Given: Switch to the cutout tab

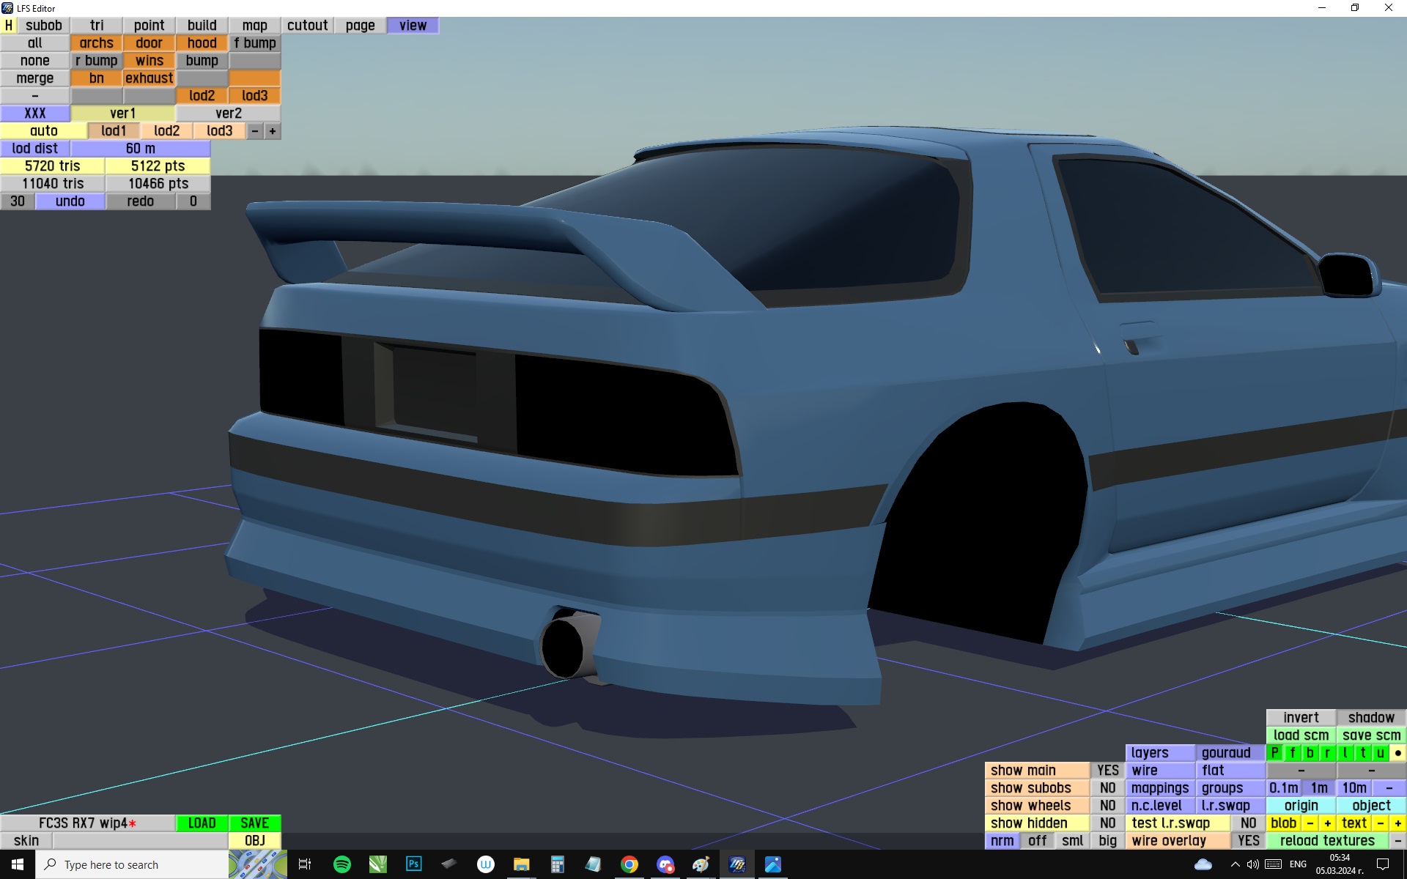Looking at the screenshot, I should point(307,25).
